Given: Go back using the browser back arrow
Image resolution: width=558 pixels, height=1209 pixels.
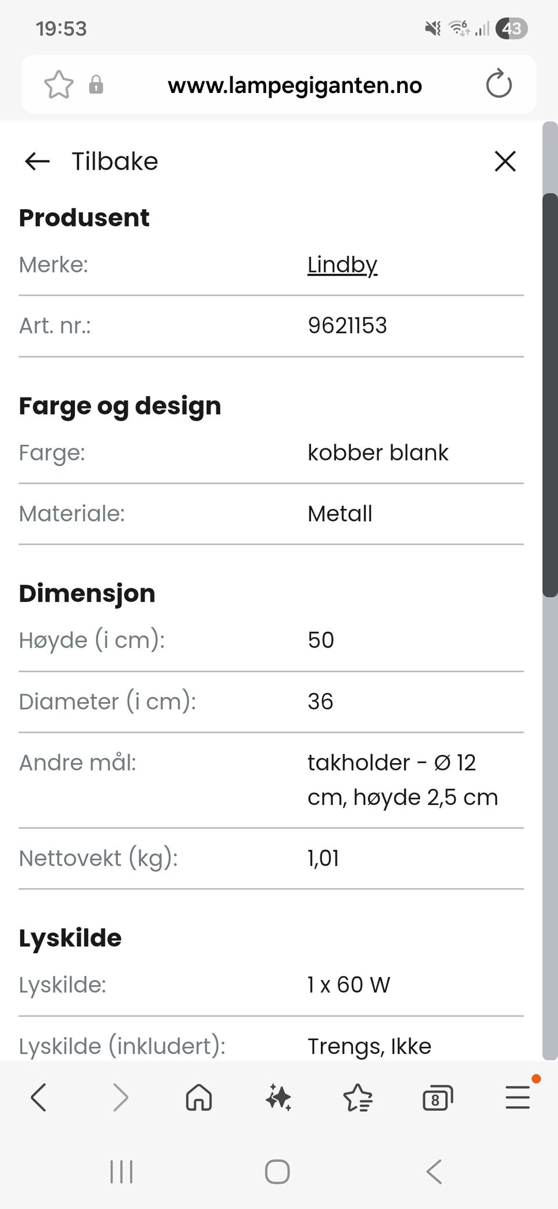Looking at the screenshot, I should pos(39,1097).
